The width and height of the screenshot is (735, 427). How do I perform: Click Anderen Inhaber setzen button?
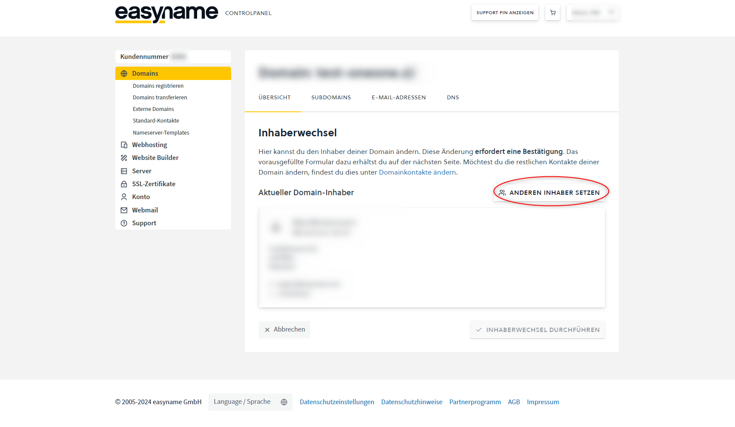(549, 193)
